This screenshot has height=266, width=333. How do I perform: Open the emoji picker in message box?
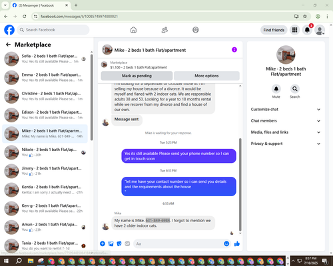[x=226, y=243]
